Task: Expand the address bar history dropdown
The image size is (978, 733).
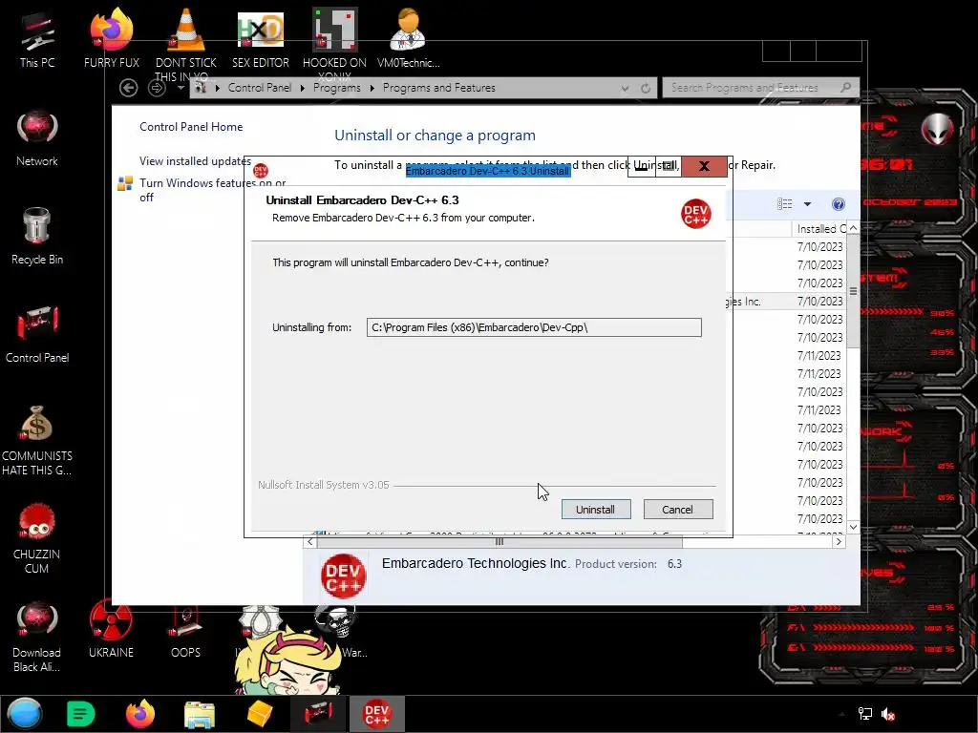Action: pos(625,88)
